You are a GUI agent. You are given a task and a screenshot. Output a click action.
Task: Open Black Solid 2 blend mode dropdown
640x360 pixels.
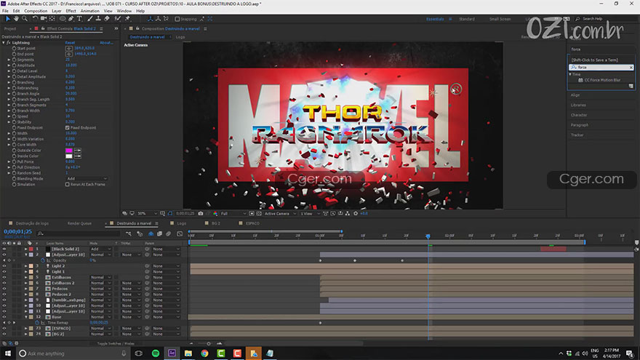pos(100,249)
